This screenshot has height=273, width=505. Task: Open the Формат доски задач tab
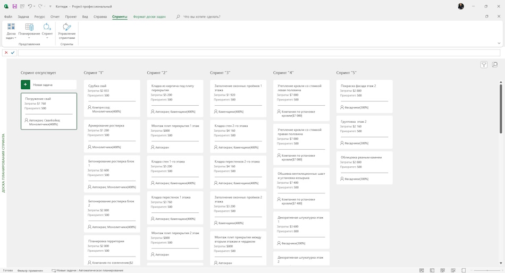pos(149,17)
